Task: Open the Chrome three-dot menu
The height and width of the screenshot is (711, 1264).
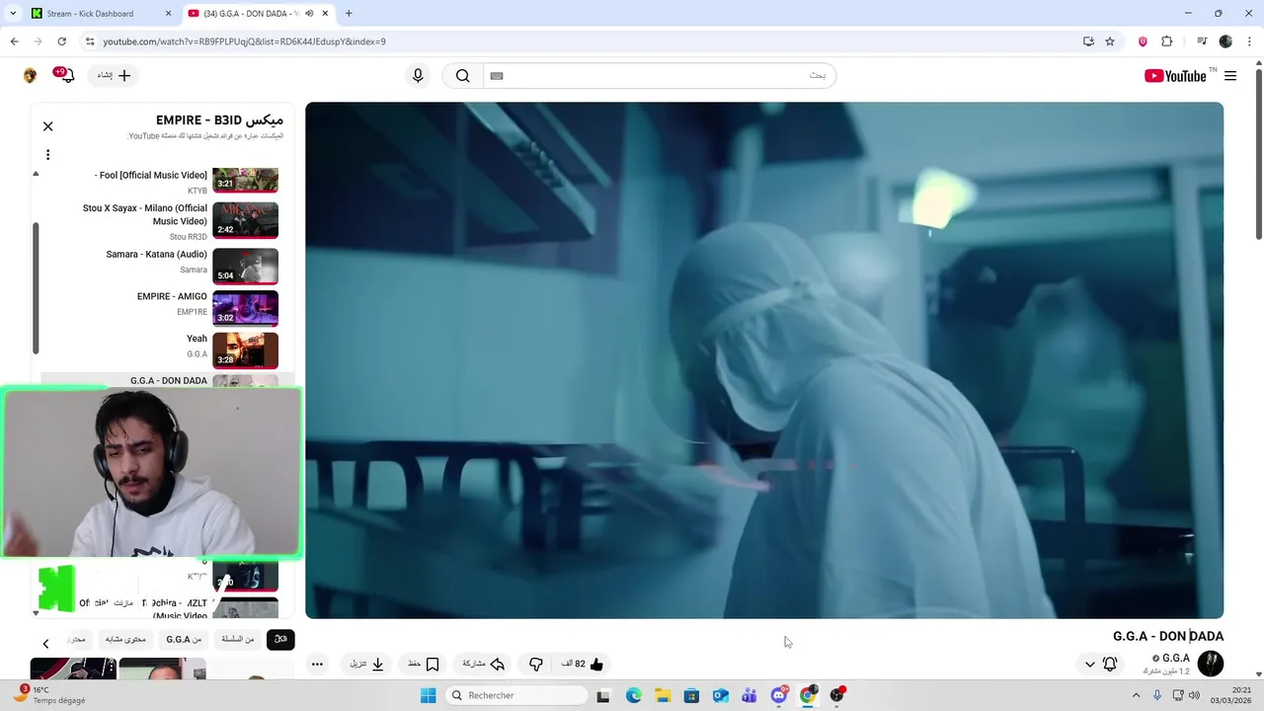Action: pos(1249,41)
